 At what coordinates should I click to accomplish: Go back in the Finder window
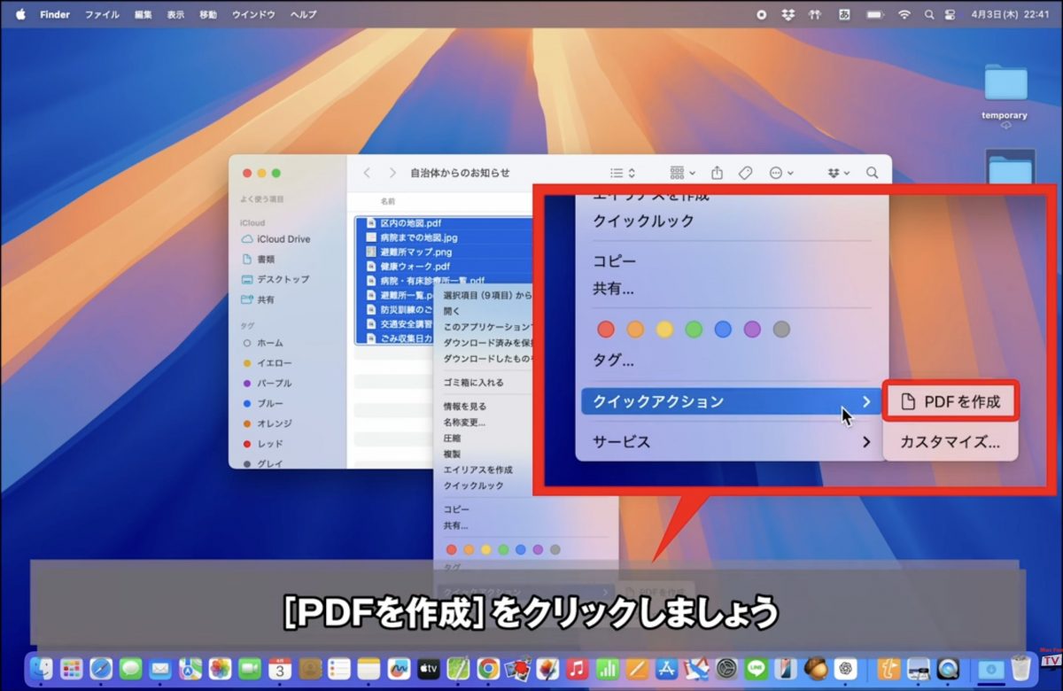pos(367,173)
